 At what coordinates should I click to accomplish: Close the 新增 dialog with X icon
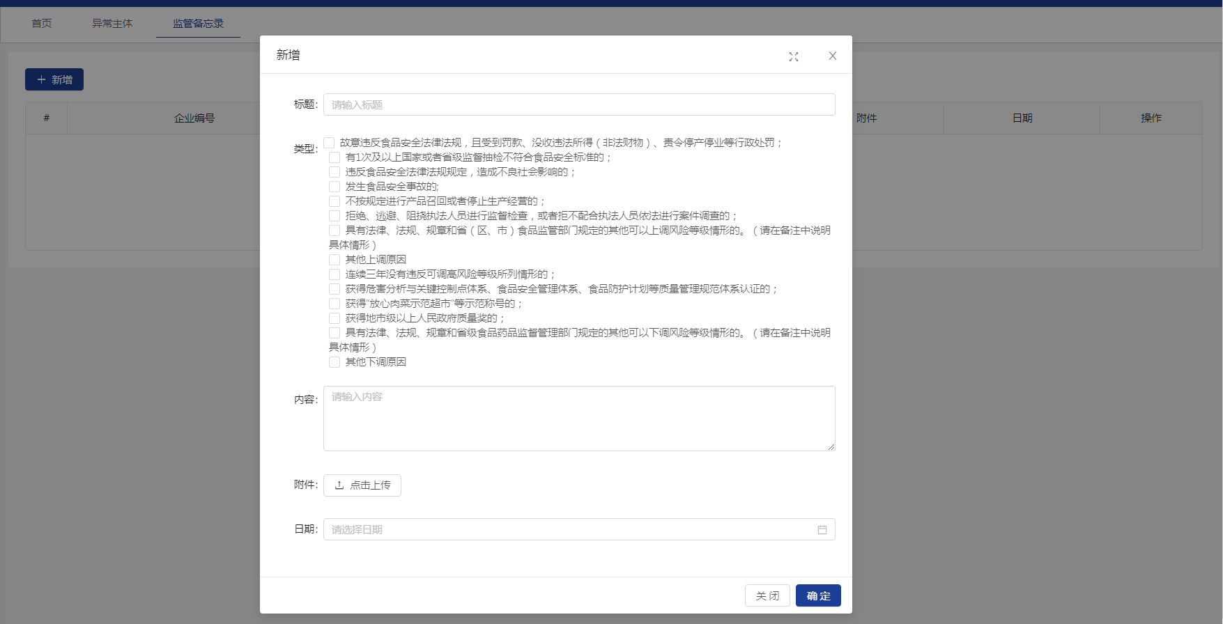click(832, 56)
